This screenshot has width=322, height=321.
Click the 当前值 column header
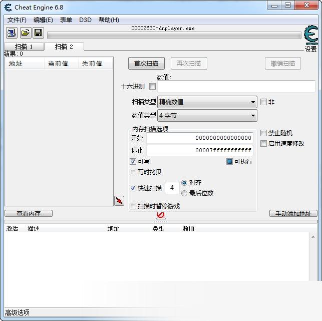[x=61, y=64]
